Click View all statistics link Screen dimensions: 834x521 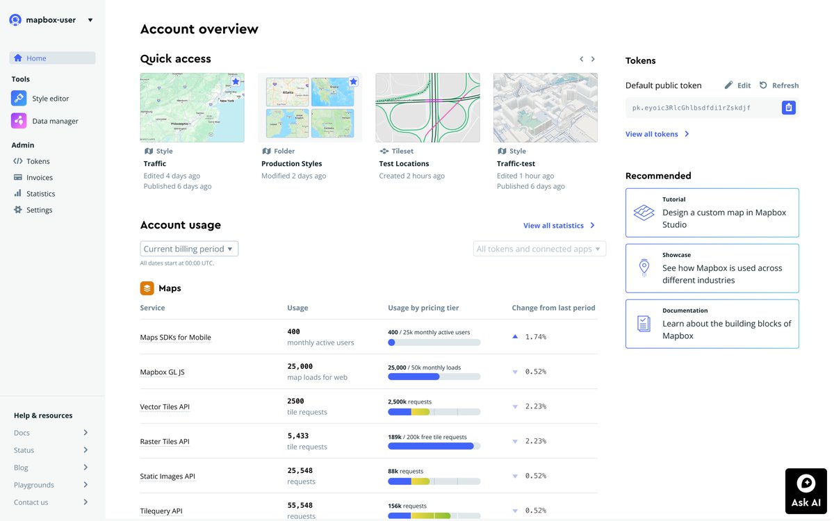click(559, 225)
